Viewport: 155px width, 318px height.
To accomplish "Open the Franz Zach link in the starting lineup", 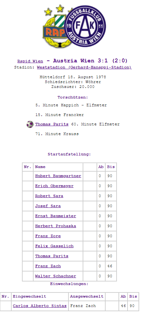I will click(48, 266).
